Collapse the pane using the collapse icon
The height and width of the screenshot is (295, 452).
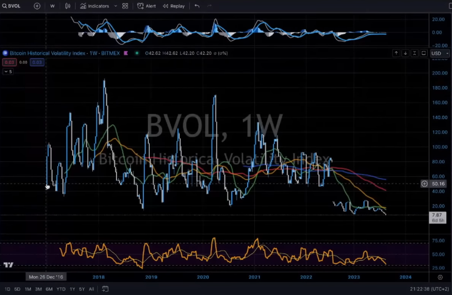[414, 53]
